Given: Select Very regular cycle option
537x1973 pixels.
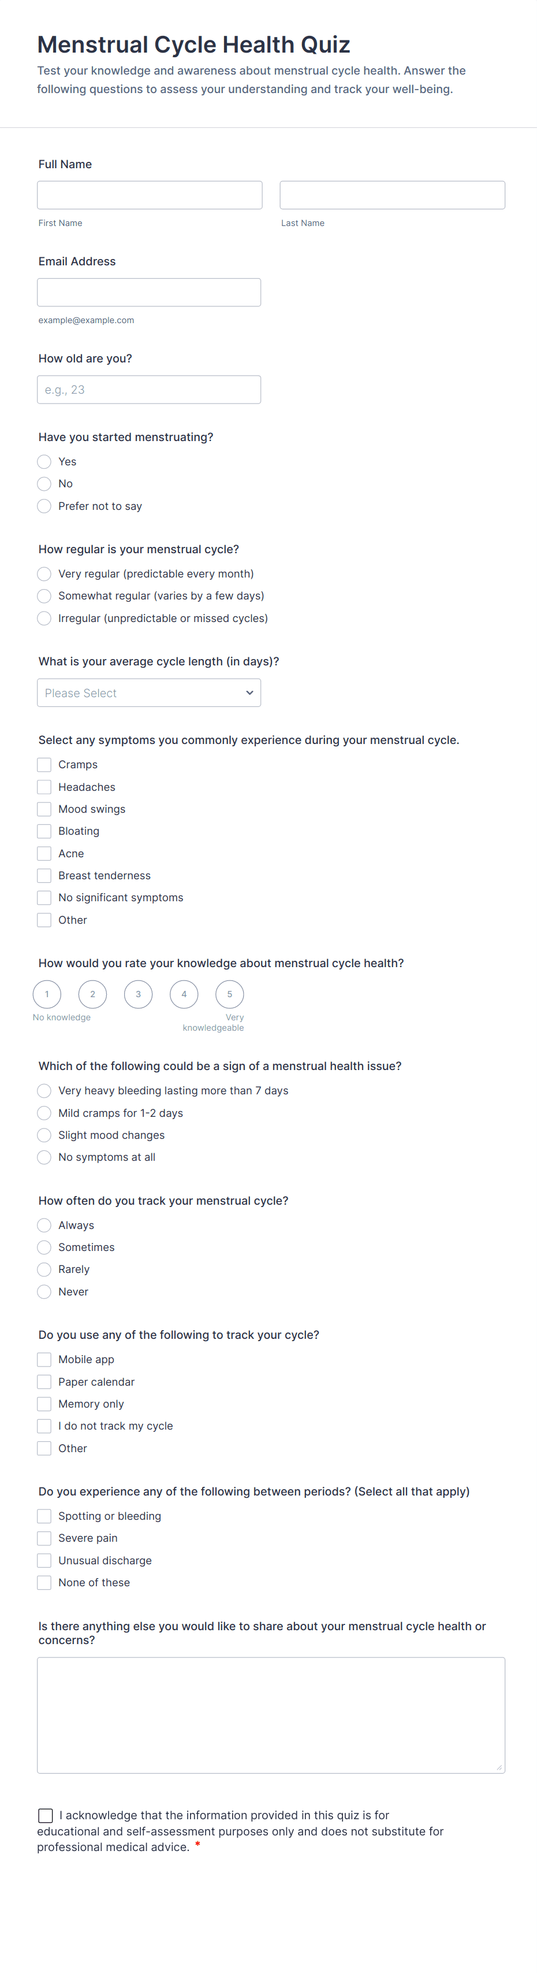Looking at the screenshot, I should click(44, 573).
